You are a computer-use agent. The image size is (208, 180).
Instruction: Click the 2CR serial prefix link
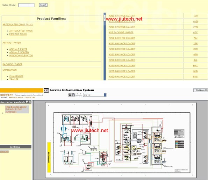(x=195, y=49)
